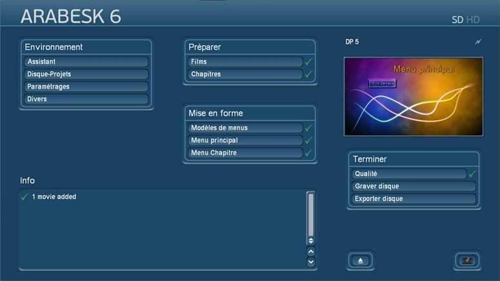The height and width of the screenshot is (281, 500).
Task: Click the Info scroll up arrow
Action: (311, 252)
